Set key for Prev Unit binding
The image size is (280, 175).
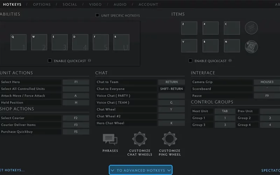(x=270, y=111)
